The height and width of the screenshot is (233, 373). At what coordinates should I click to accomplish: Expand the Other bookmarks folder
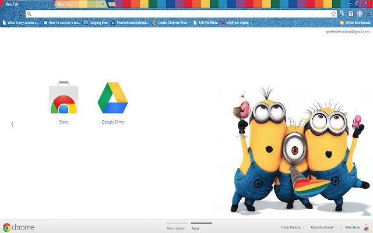pyautogui.click(x=356, y=23)
